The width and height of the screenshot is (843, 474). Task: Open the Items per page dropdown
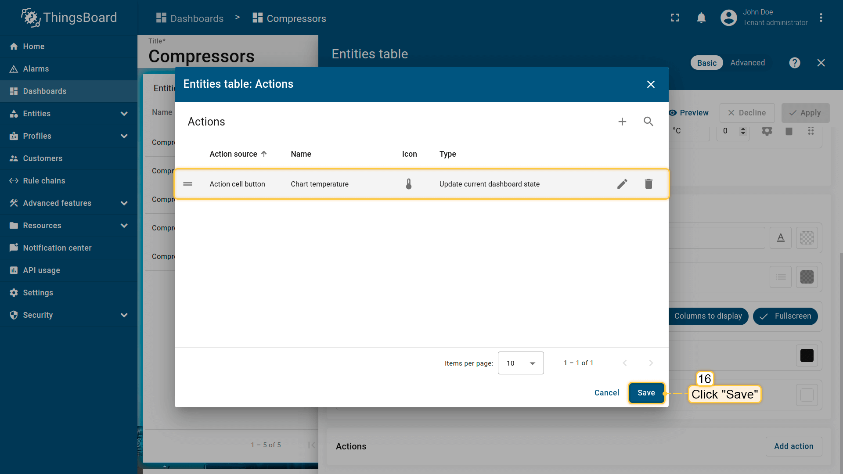521,363
